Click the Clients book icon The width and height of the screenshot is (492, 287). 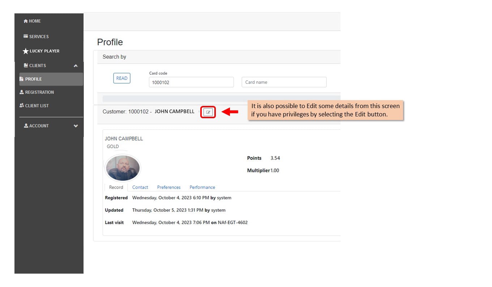pos(26,65)
